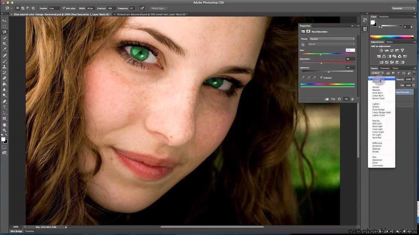Click the Lightness slider handle
This screenshot has width=419, height=235.
tap(329, 72)
